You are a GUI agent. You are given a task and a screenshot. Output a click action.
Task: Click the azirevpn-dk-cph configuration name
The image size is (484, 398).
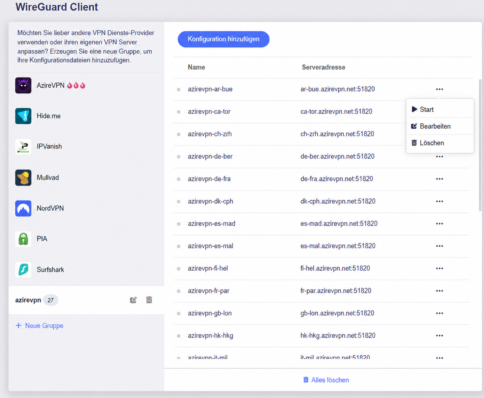(210, 201)
